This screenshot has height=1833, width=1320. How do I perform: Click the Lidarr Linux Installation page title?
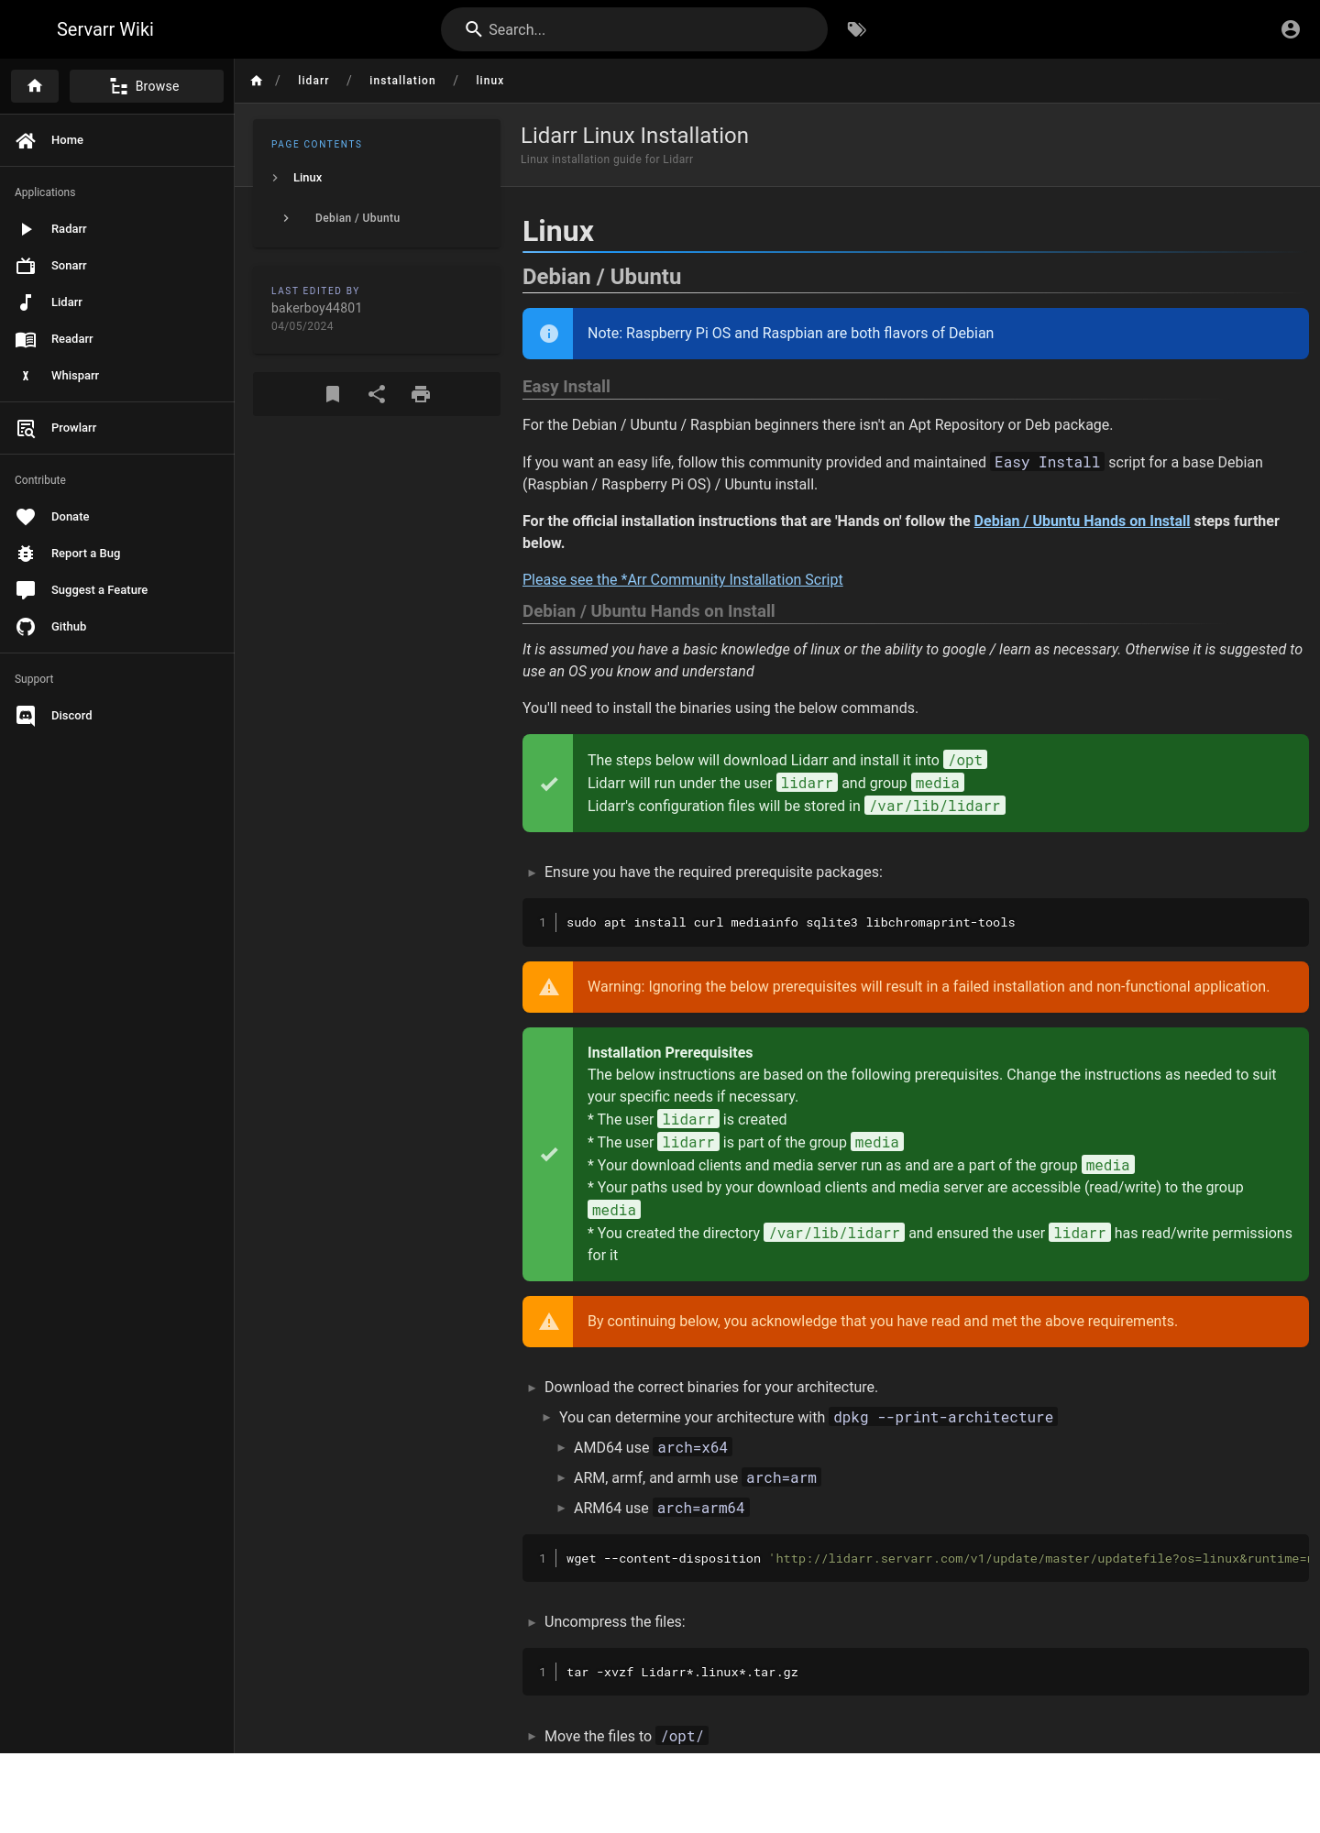tap(634, 136)
